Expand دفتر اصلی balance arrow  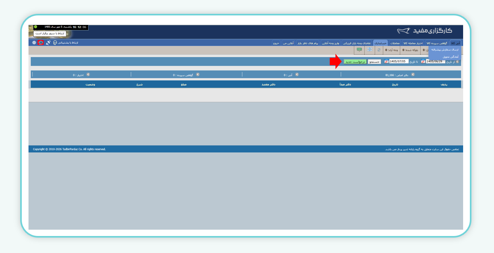pos(413,74)
